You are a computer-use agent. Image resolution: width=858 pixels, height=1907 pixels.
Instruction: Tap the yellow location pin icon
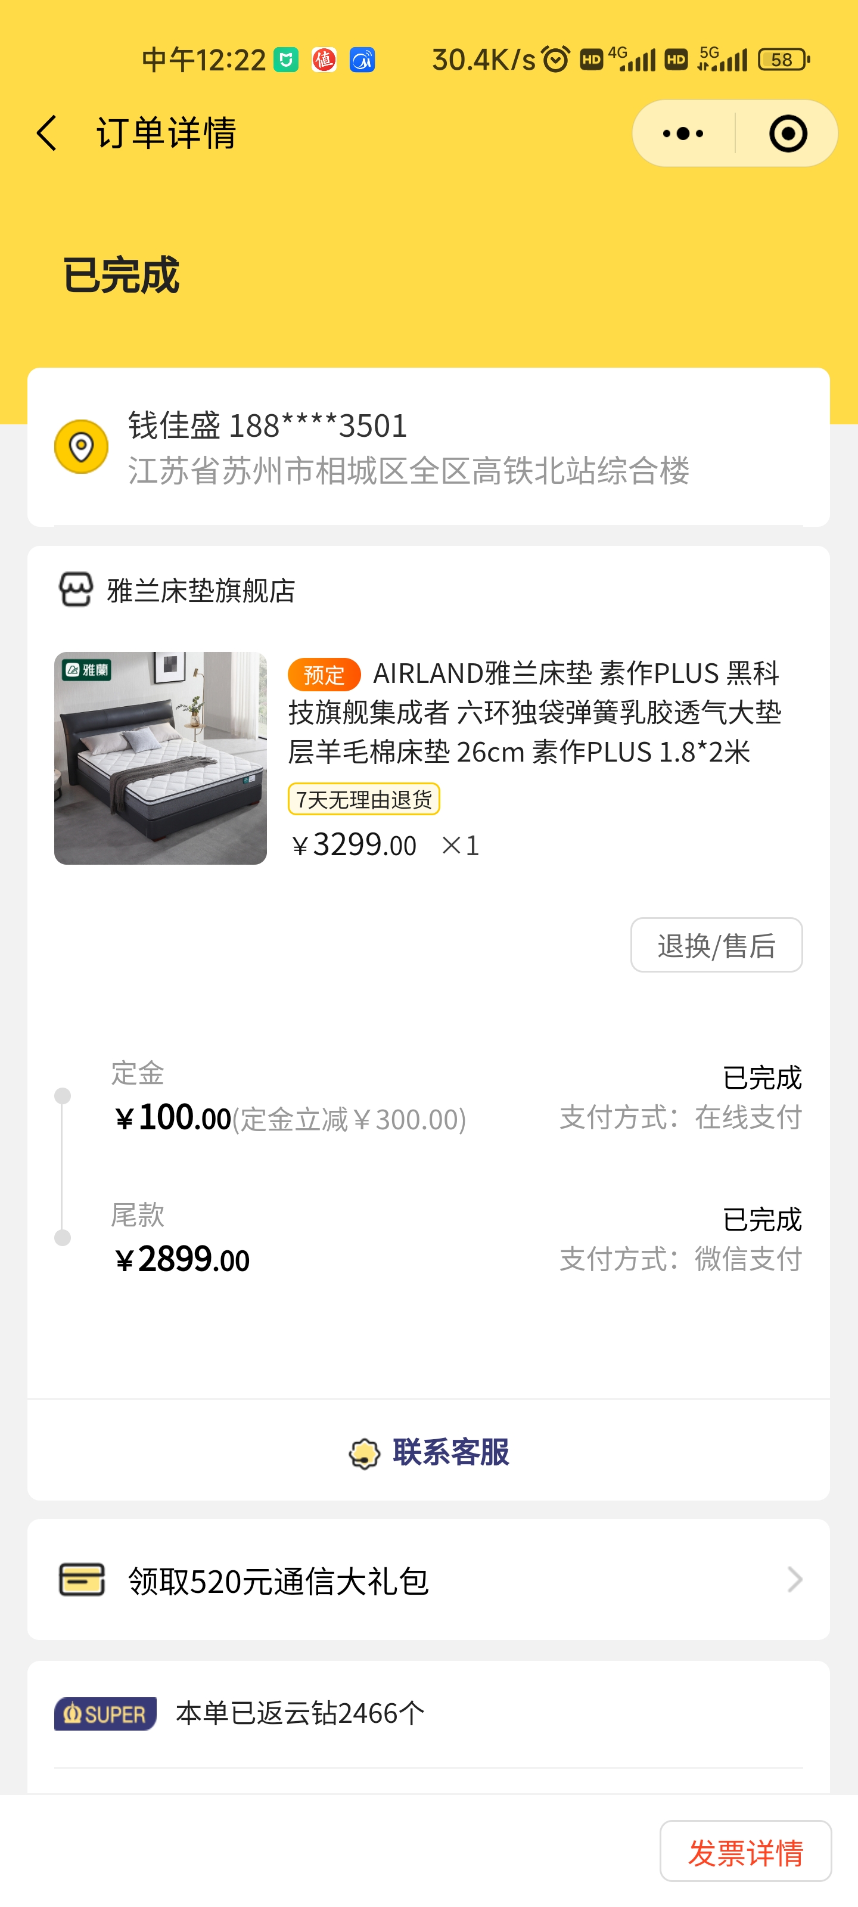(82, 446)
